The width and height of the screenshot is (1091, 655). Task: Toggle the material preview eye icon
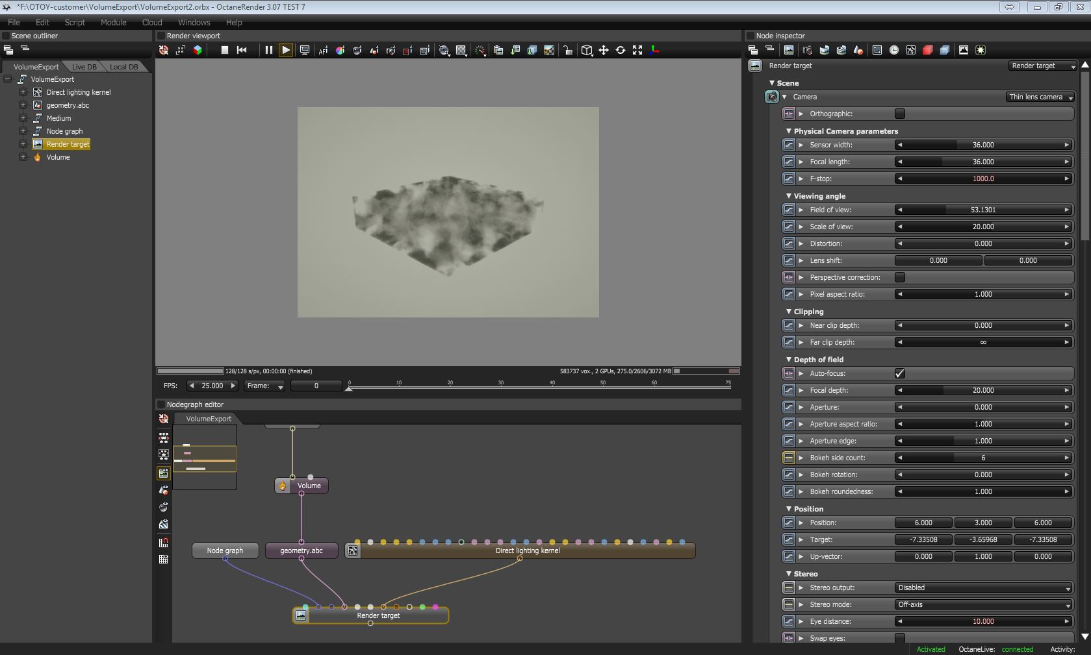point(164,507)
